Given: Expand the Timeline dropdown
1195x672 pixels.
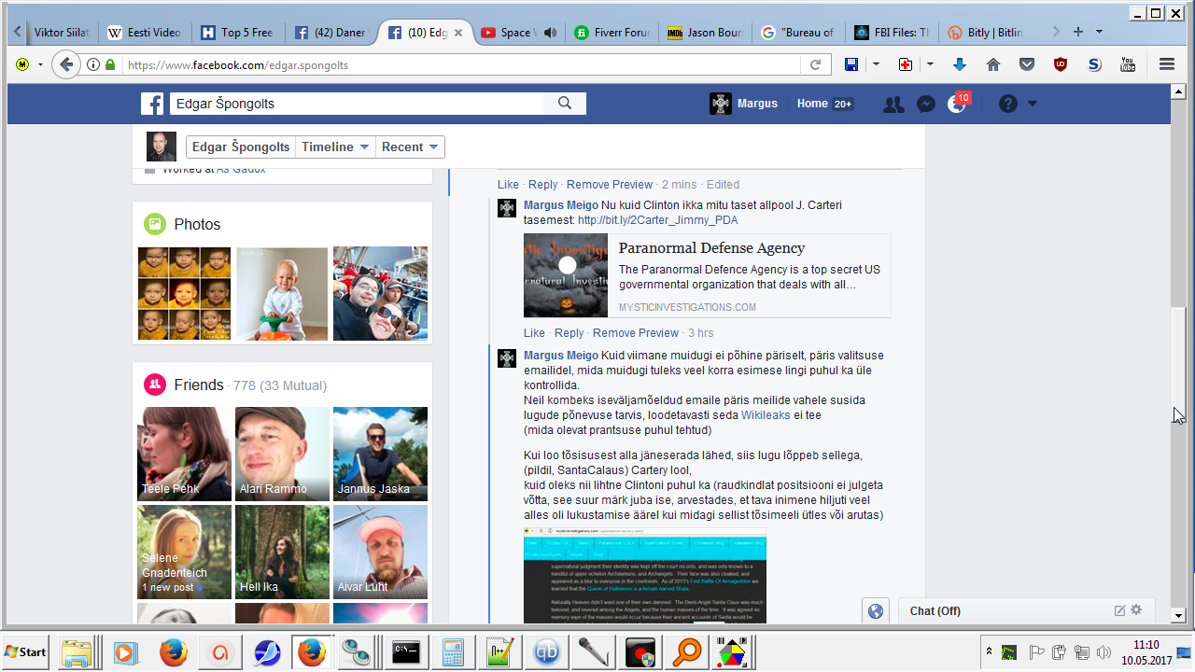Looking at the screenshot, I should 336,147.
